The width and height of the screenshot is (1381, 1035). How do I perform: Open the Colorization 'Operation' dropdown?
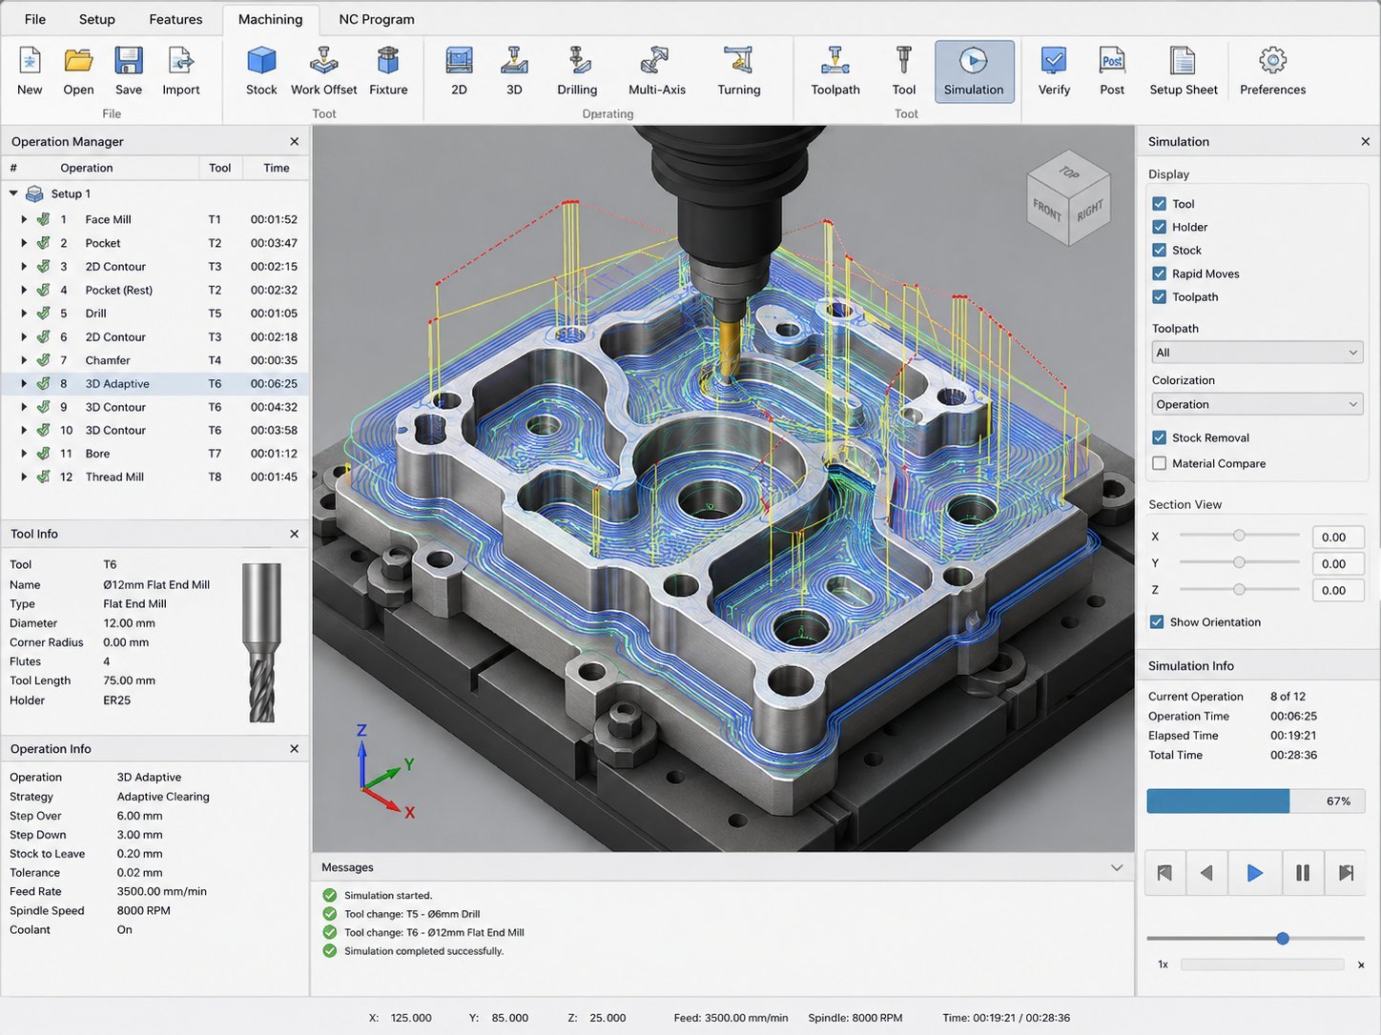pos(1257,404)
